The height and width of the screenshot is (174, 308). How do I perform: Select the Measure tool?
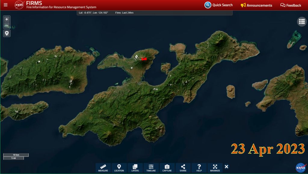[x=103, y=168]
